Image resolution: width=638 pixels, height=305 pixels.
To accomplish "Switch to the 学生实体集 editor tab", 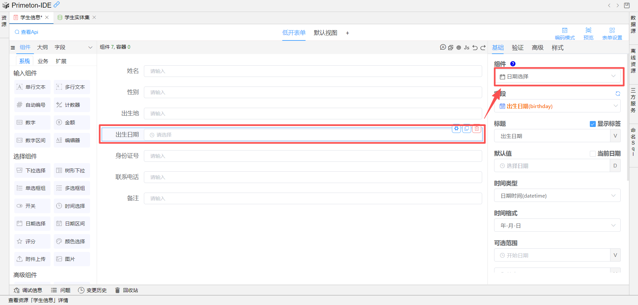I will (x=77, y=18).
